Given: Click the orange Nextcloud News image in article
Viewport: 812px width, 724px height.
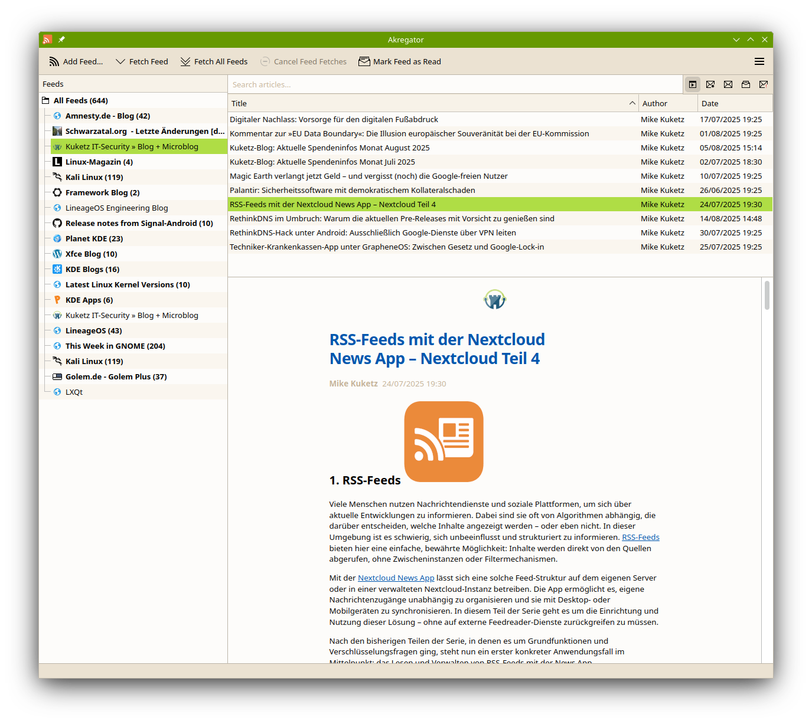Looking at the screenshot, I should (443, 441).
